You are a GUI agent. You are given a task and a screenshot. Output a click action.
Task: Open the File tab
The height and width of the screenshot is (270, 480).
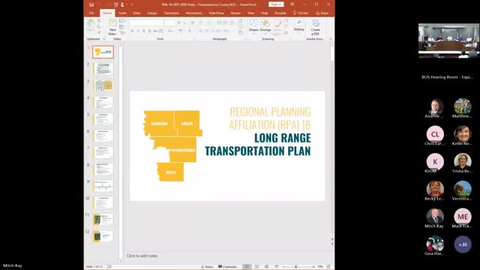91,13
